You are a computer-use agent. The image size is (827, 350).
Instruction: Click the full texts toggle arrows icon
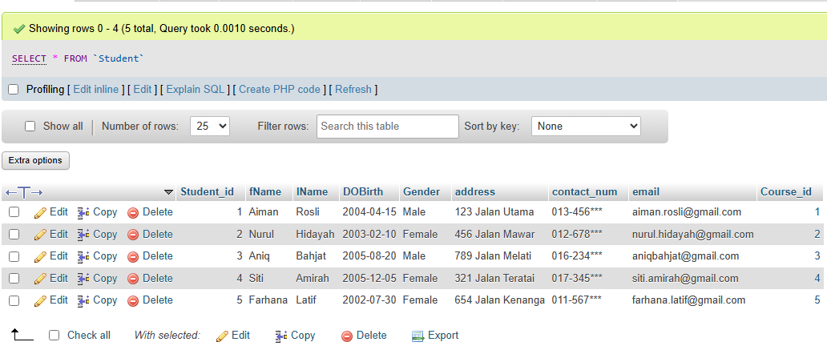tap(24, 192)
